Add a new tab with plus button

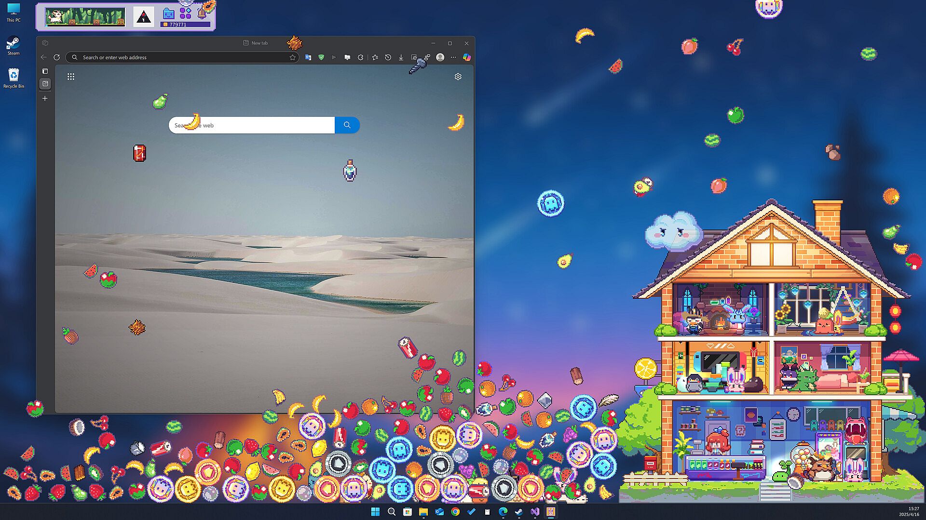[45, 98]
